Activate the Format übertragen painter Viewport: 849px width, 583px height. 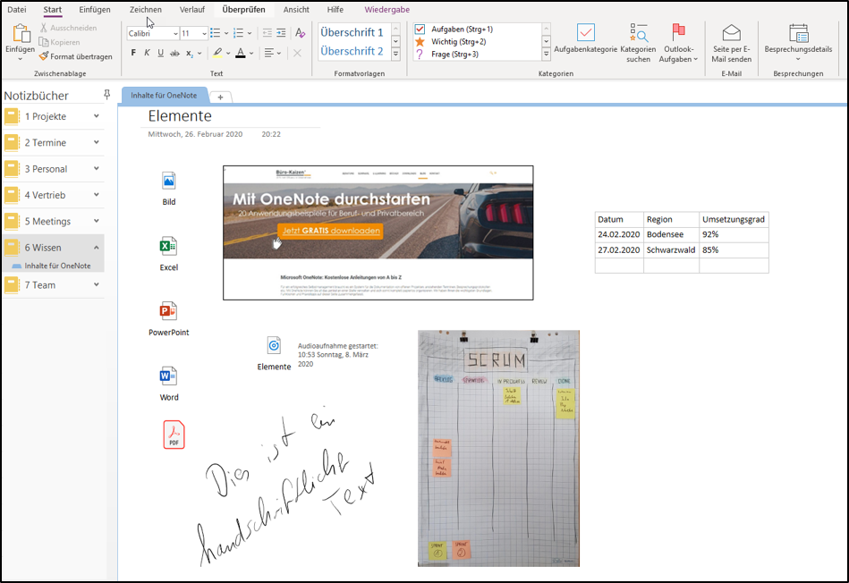(x=76, y=56)
